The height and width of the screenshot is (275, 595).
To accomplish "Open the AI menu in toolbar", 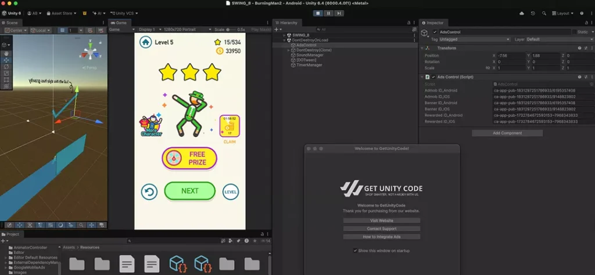I will point(99,13).
